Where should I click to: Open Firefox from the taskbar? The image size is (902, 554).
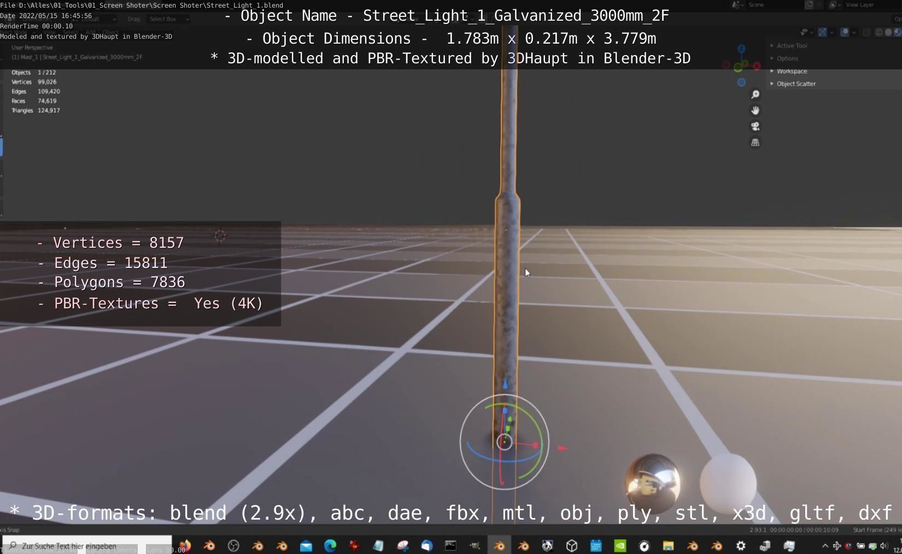(185, 545)
